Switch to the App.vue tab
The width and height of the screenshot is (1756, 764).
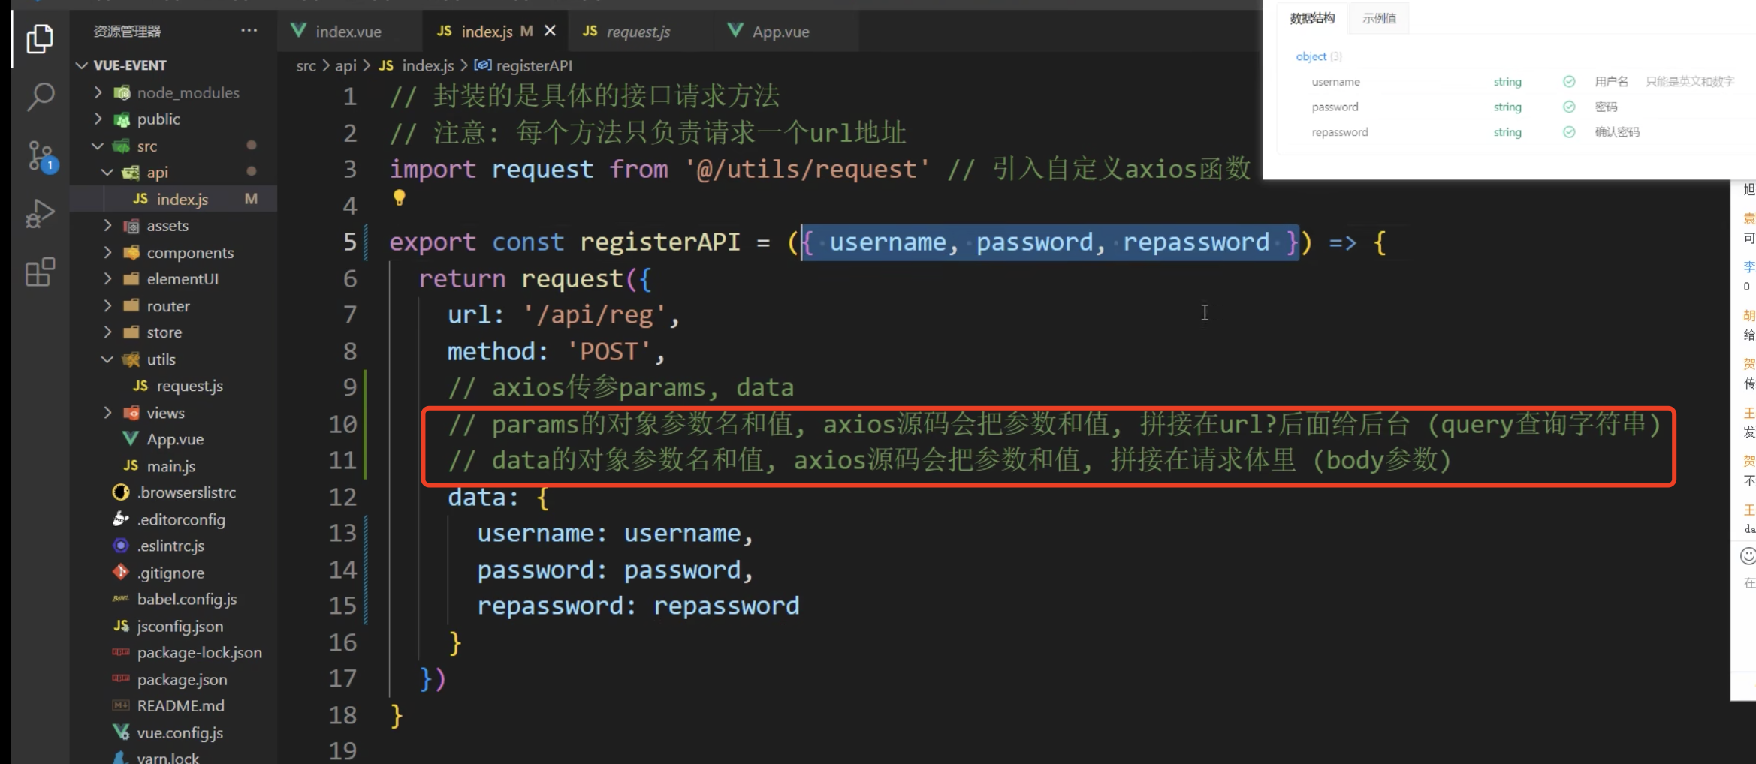click(x=780, y=31)
